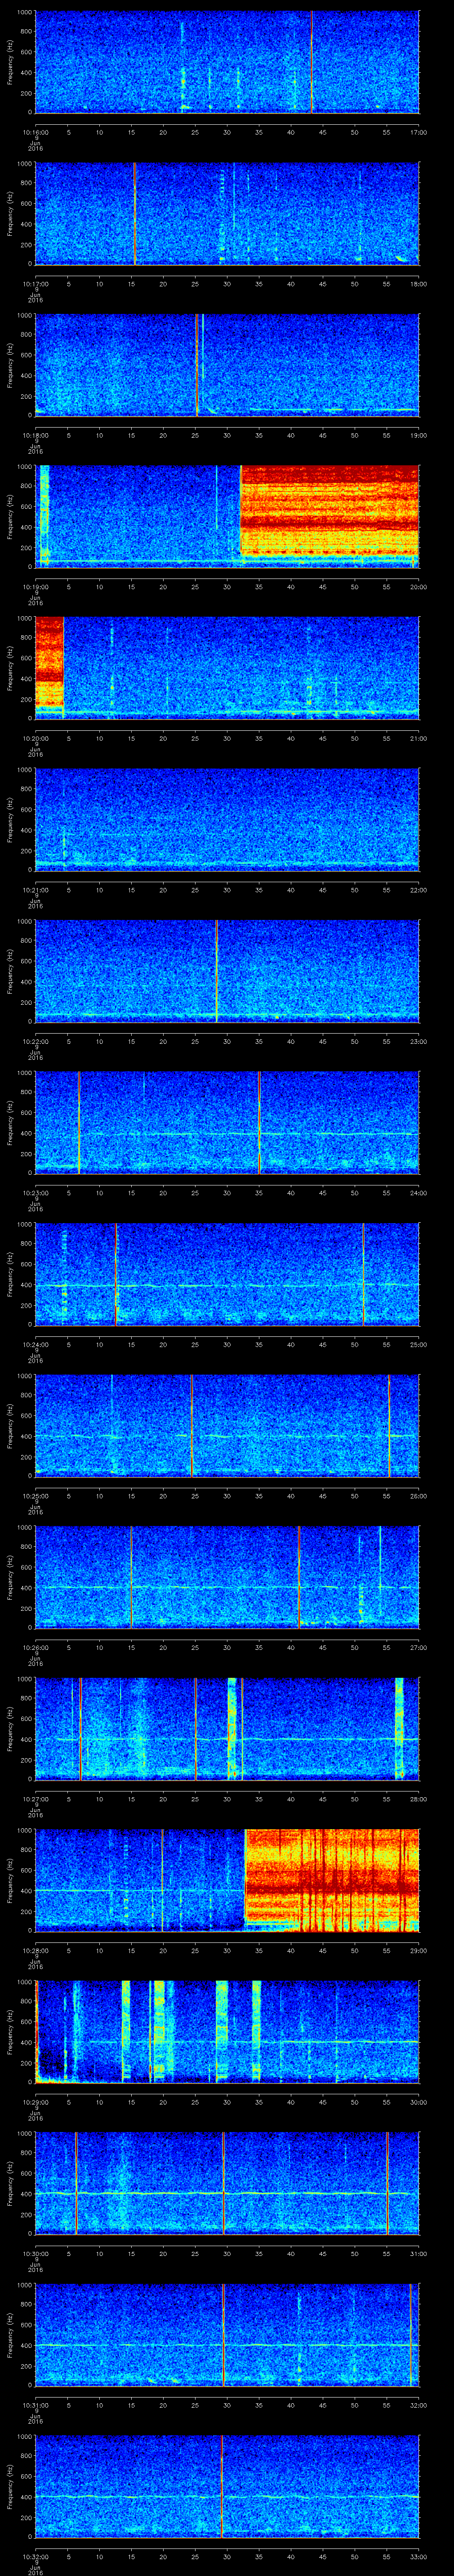Click the broadband red noise block in 10:19:00 panel
The image size is (454, 2576).
[329, 510]
